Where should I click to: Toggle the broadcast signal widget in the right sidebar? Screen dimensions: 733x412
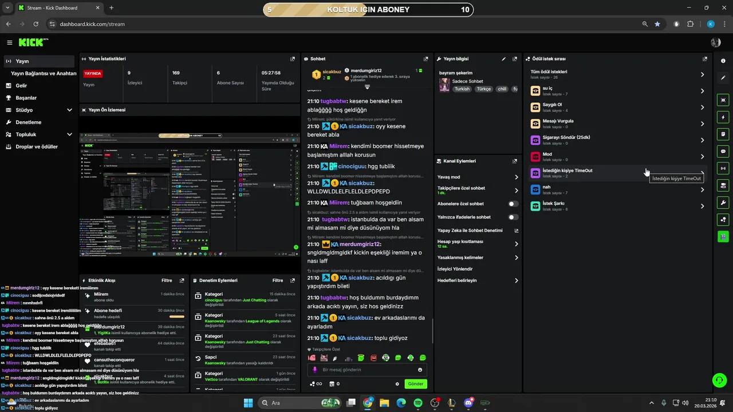point(723,168)
